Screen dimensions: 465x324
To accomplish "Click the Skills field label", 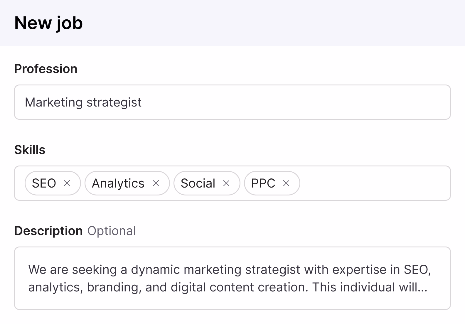I will click(30, 150).
